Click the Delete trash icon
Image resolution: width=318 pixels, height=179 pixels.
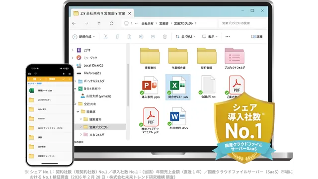pos(164,36)
